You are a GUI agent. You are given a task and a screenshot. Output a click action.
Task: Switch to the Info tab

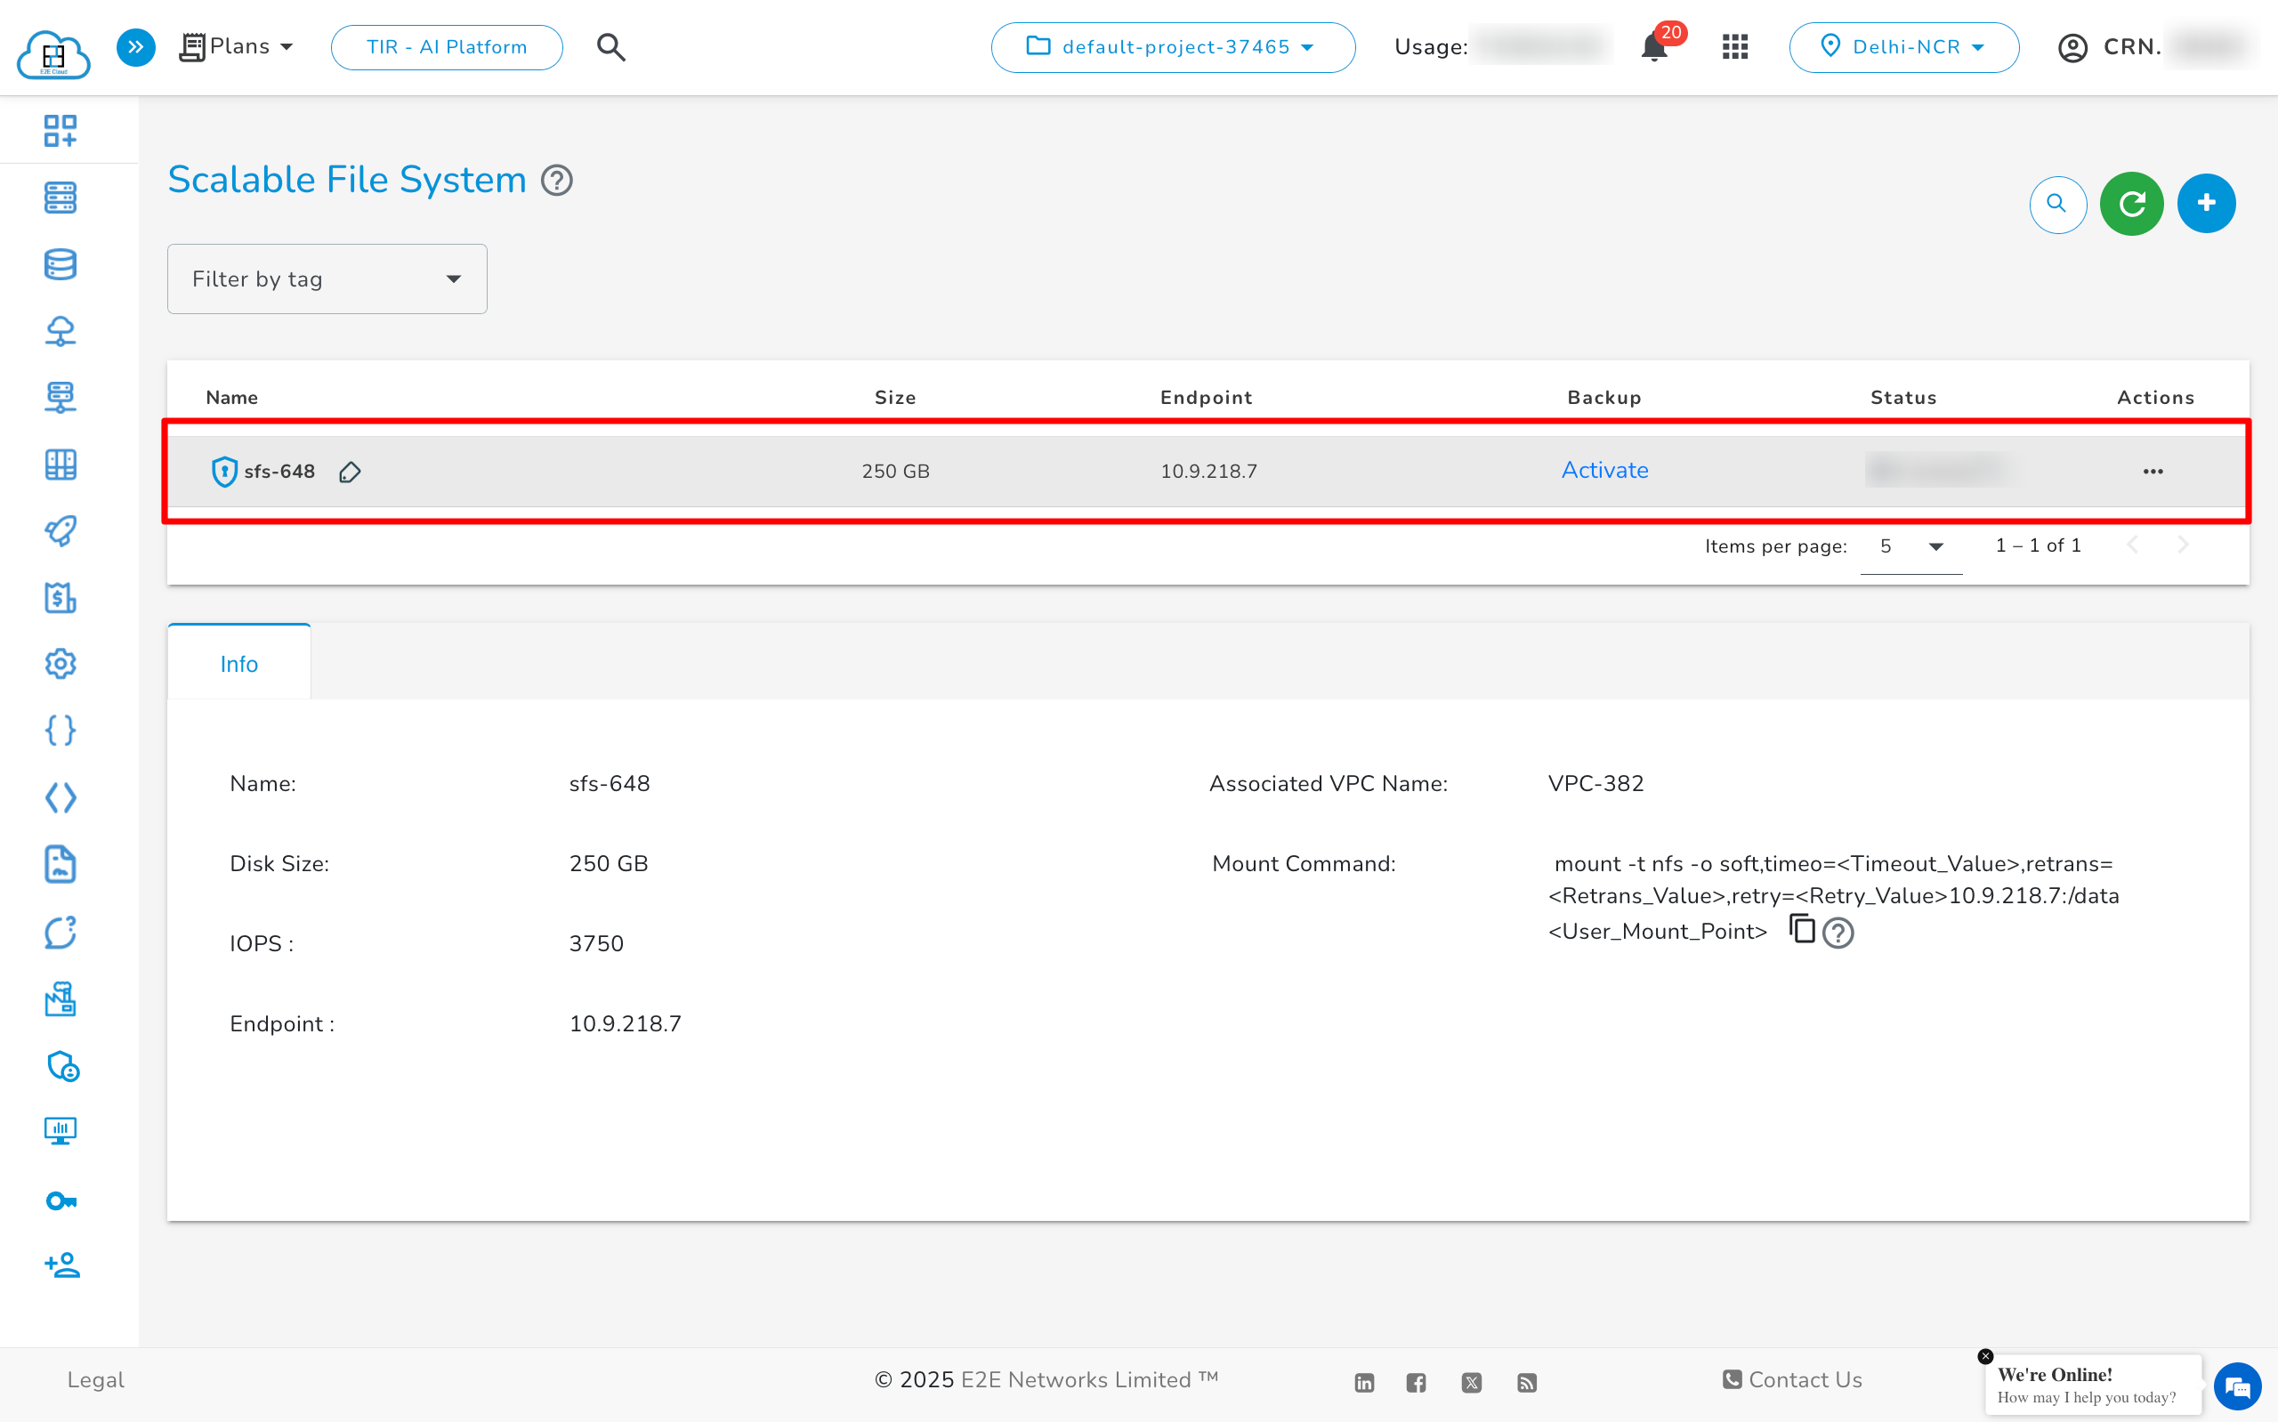tap(238, 663)
